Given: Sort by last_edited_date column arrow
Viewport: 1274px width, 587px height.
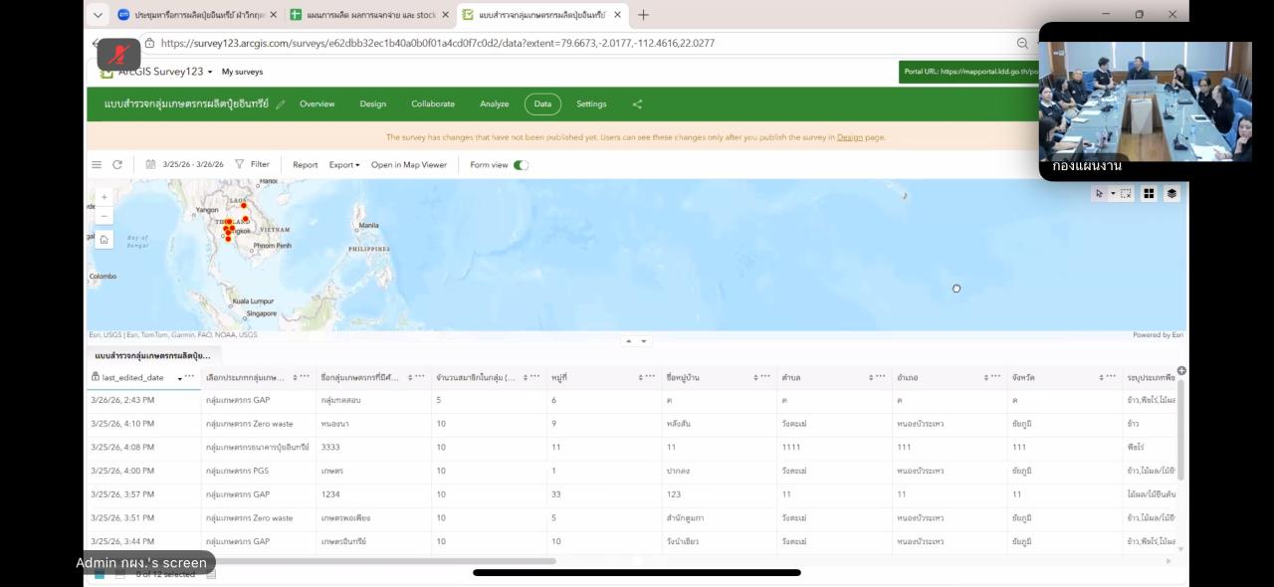Looking at the screenshot, I should 180,378.
